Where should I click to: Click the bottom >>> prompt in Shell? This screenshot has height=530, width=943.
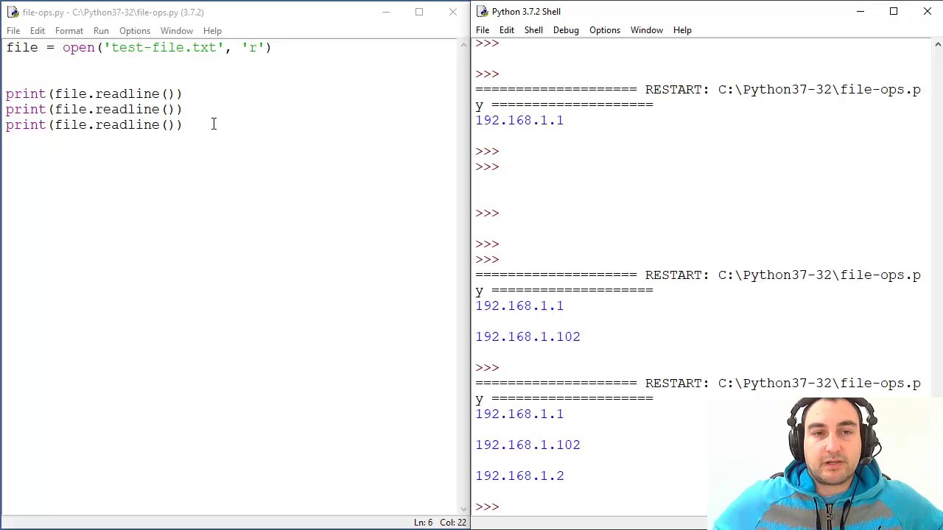pyautogui.click(x=487, y=506)
